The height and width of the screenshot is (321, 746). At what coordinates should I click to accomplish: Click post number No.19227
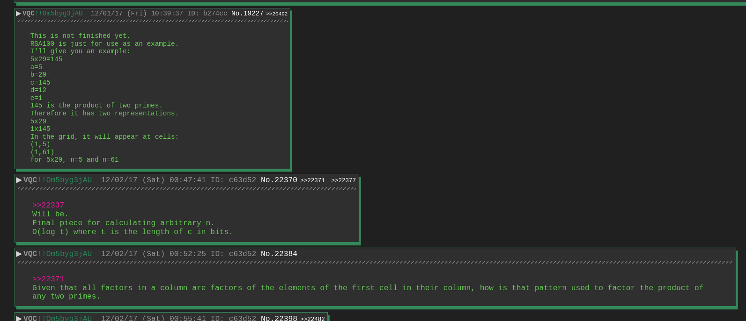(247, 14)
